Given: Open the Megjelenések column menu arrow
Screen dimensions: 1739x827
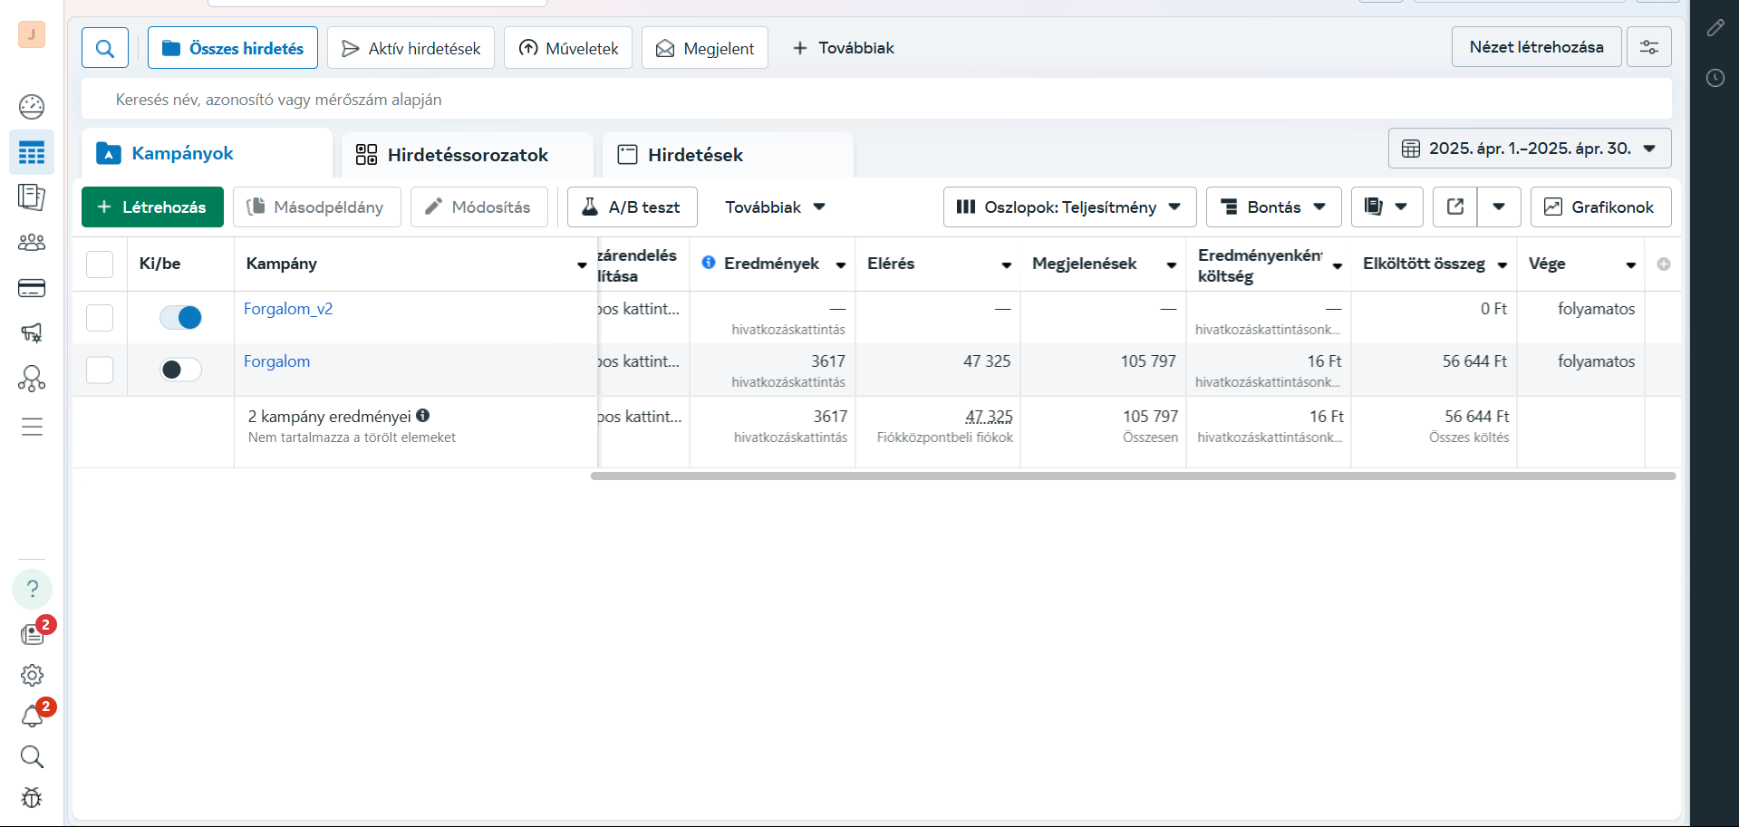Looking at the screenshot, I should 1172,264.
